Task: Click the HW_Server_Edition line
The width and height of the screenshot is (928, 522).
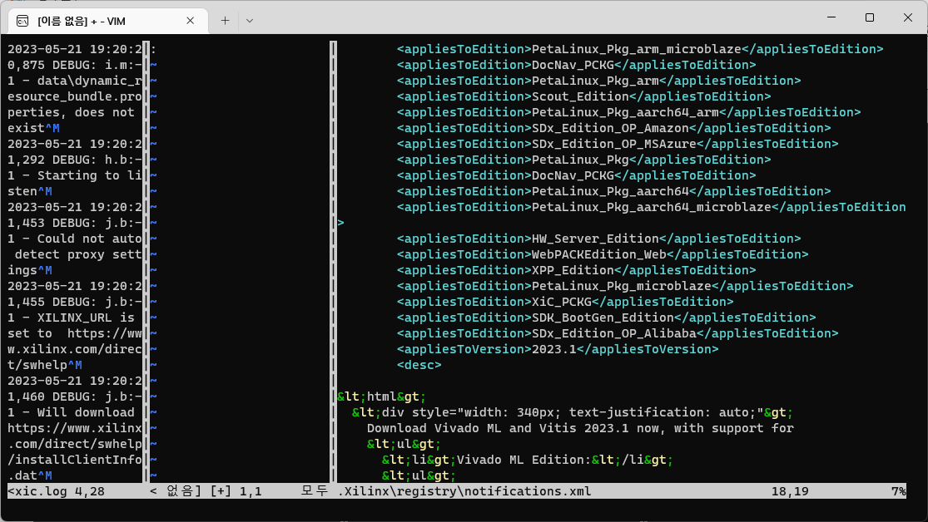Action: point(598,239)
